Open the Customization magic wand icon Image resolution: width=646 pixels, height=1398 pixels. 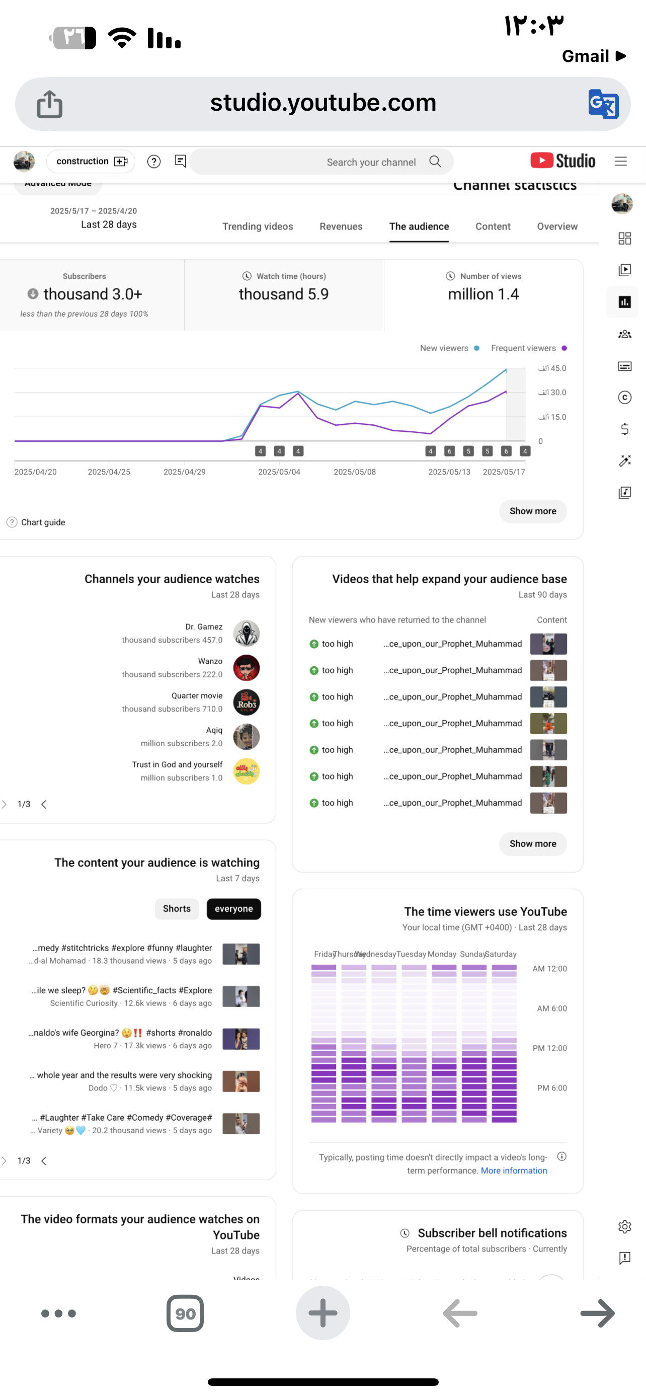(625, 461)
